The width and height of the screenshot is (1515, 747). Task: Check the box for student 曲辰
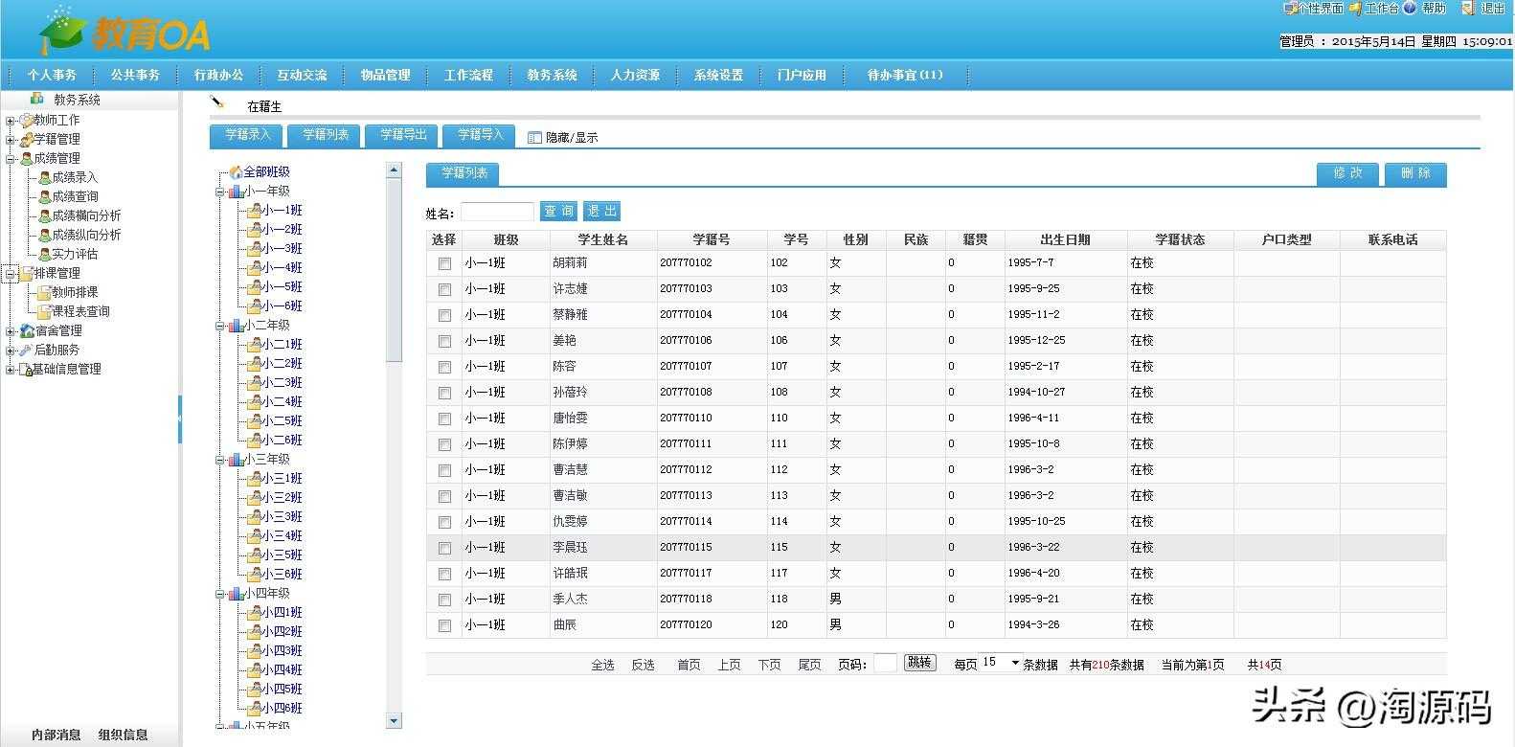(x=444, y=625)
